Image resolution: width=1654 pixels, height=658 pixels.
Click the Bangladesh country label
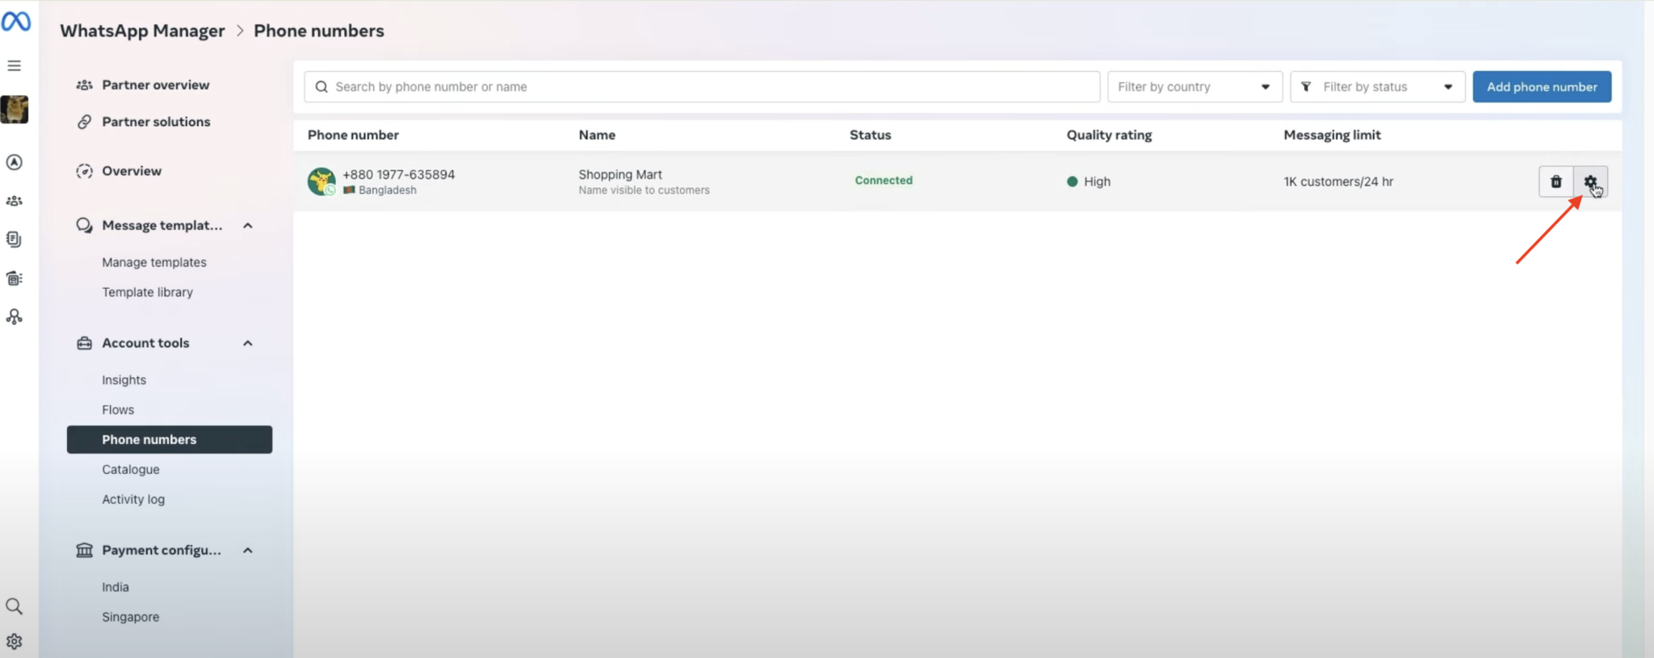[388, 191]
